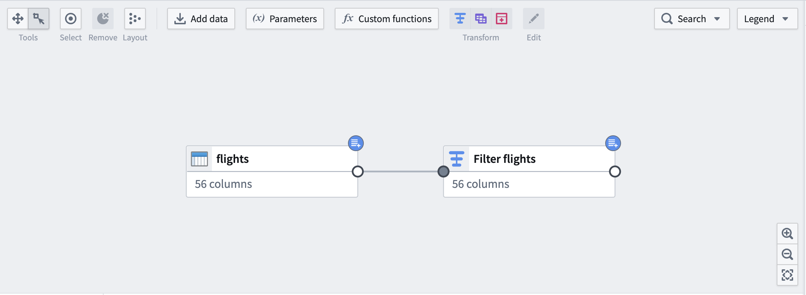Click the Filter flights output port

615,172
